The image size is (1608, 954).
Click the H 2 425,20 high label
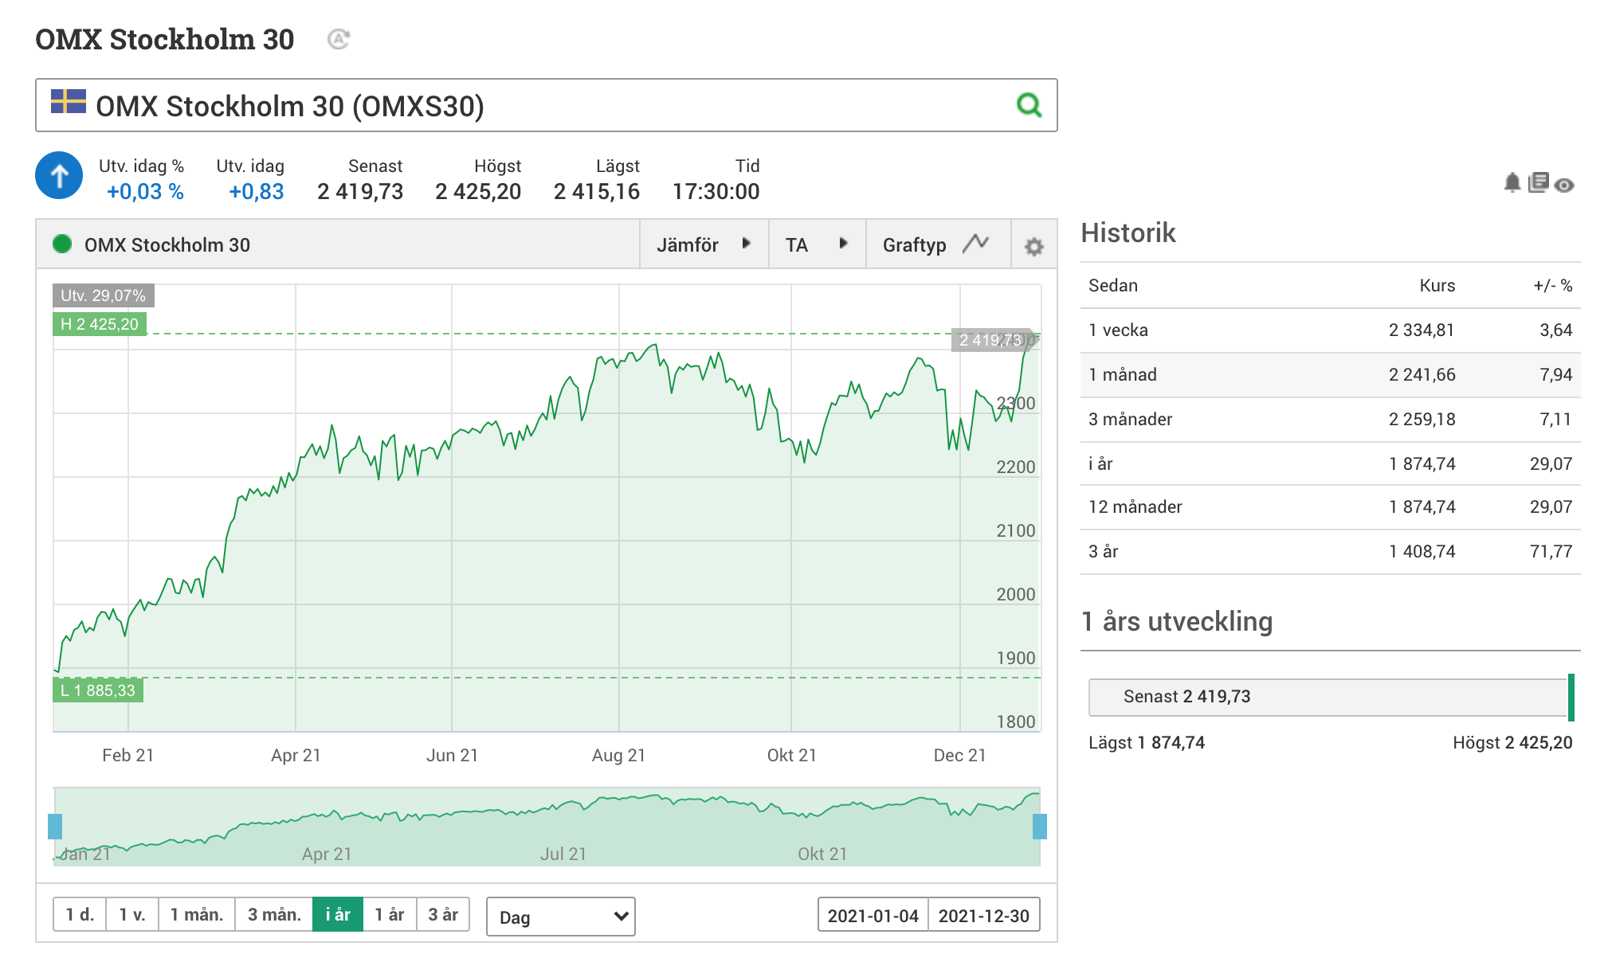[x=100, y=324]
